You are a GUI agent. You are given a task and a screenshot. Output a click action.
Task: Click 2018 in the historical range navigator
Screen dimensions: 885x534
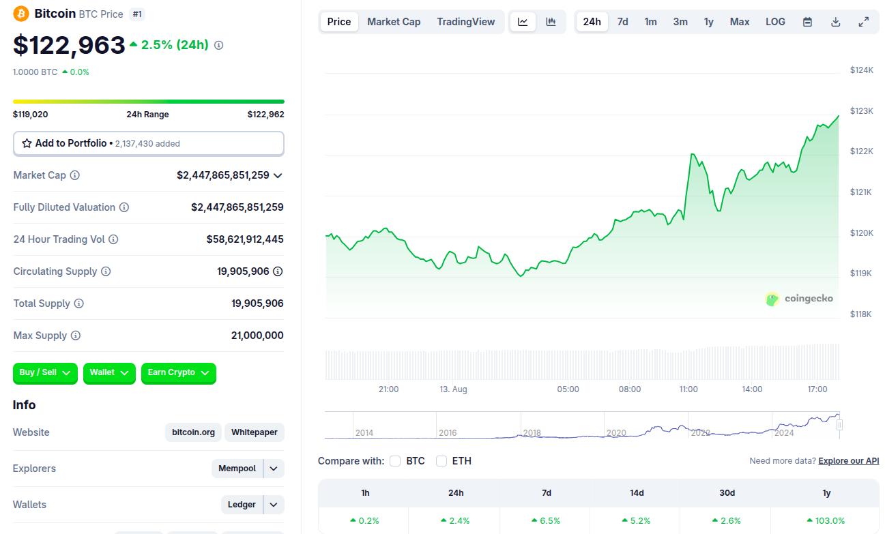click(x=532, y=433)
